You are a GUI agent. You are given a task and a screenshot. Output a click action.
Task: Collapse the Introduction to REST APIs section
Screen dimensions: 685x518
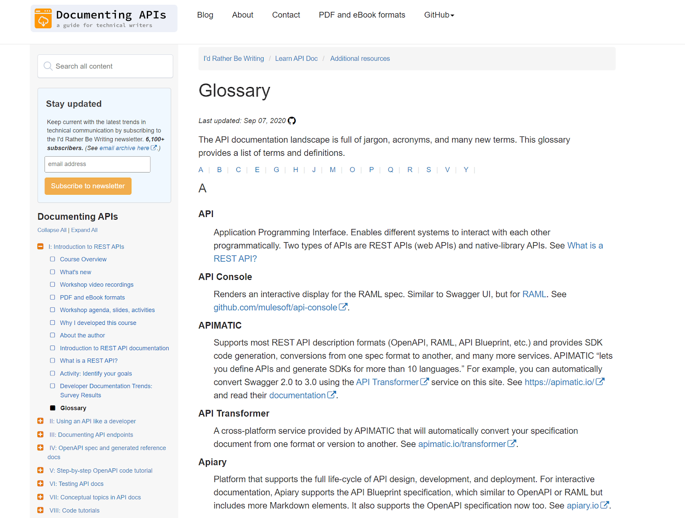coord(41,247)
